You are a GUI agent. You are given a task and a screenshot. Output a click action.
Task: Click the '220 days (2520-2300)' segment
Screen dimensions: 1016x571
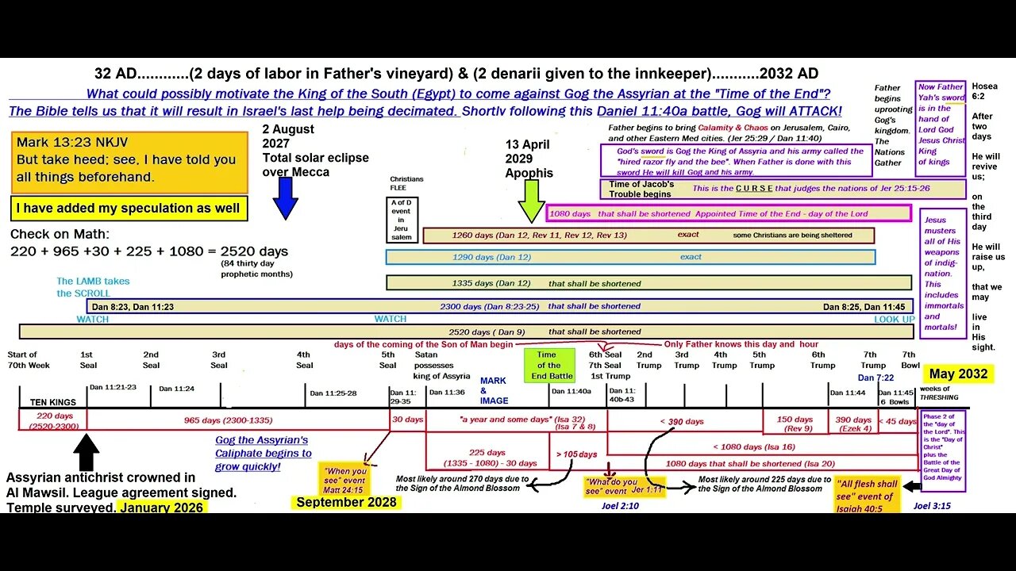[53, 420]
